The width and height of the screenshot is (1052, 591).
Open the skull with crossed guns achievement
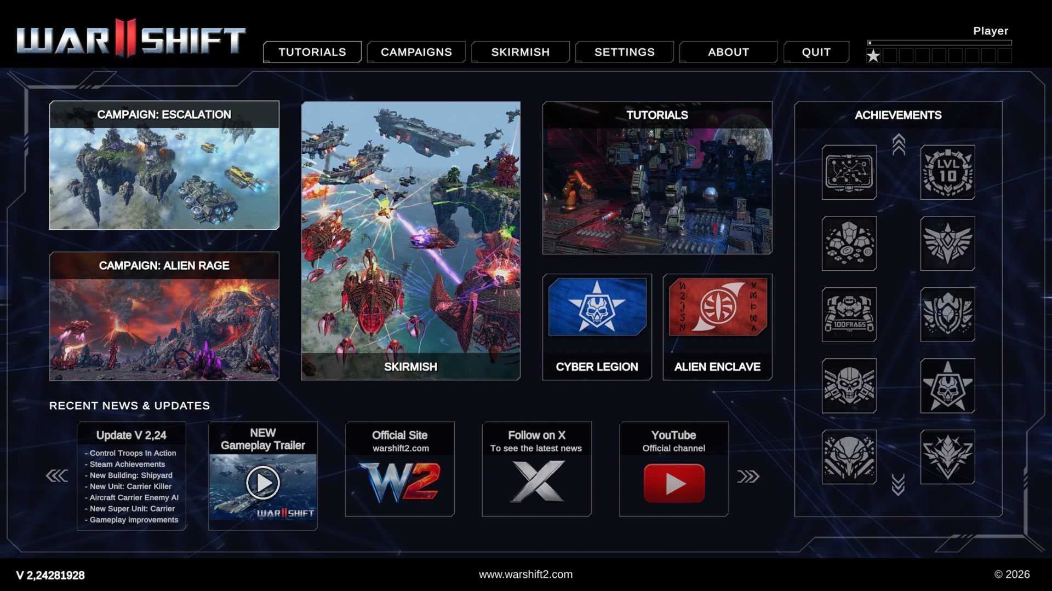(849, 386)
